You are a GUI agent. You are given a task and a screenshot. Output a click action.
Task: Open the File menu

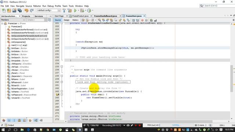[2, 6]
